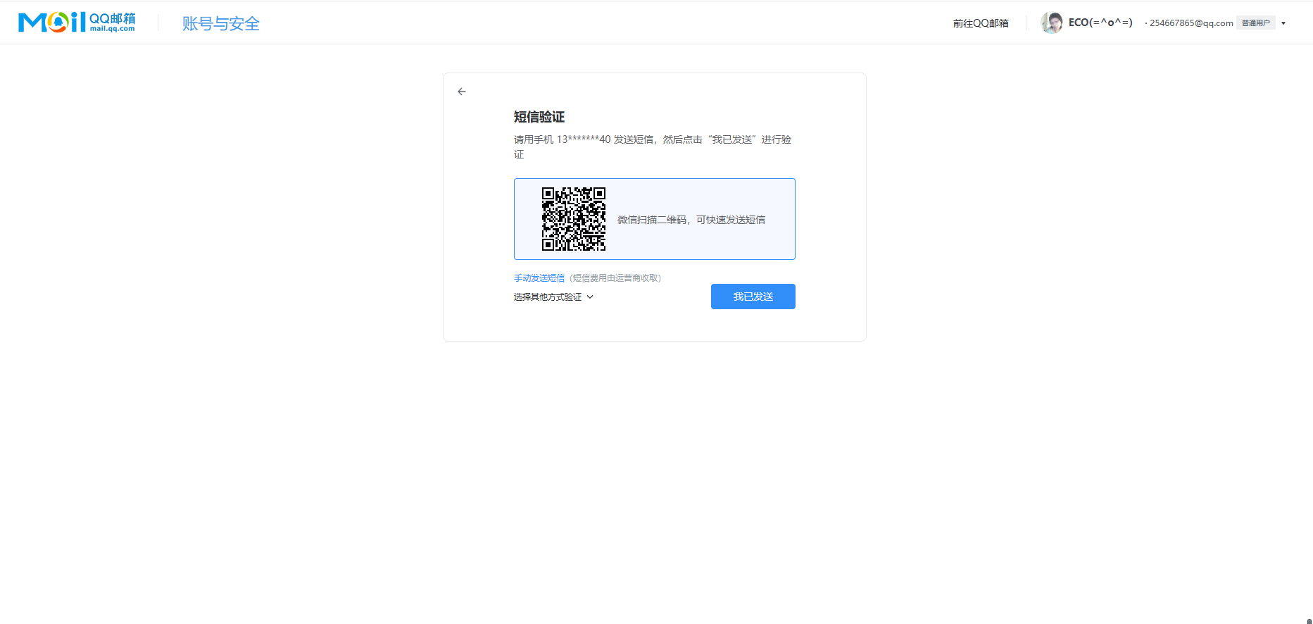Viewport: 1313px width, 624px height.
Task: Click the colorful Mail logo icon
Action: (x=51, y=23)
